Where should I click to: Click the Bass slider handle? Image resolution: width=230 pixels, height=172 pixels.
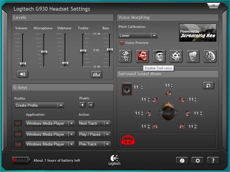click(x=110, y=50)
